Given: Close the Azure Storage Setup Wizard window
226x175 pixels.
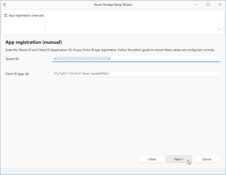Looking at the screenshot, I should point(220,4).
